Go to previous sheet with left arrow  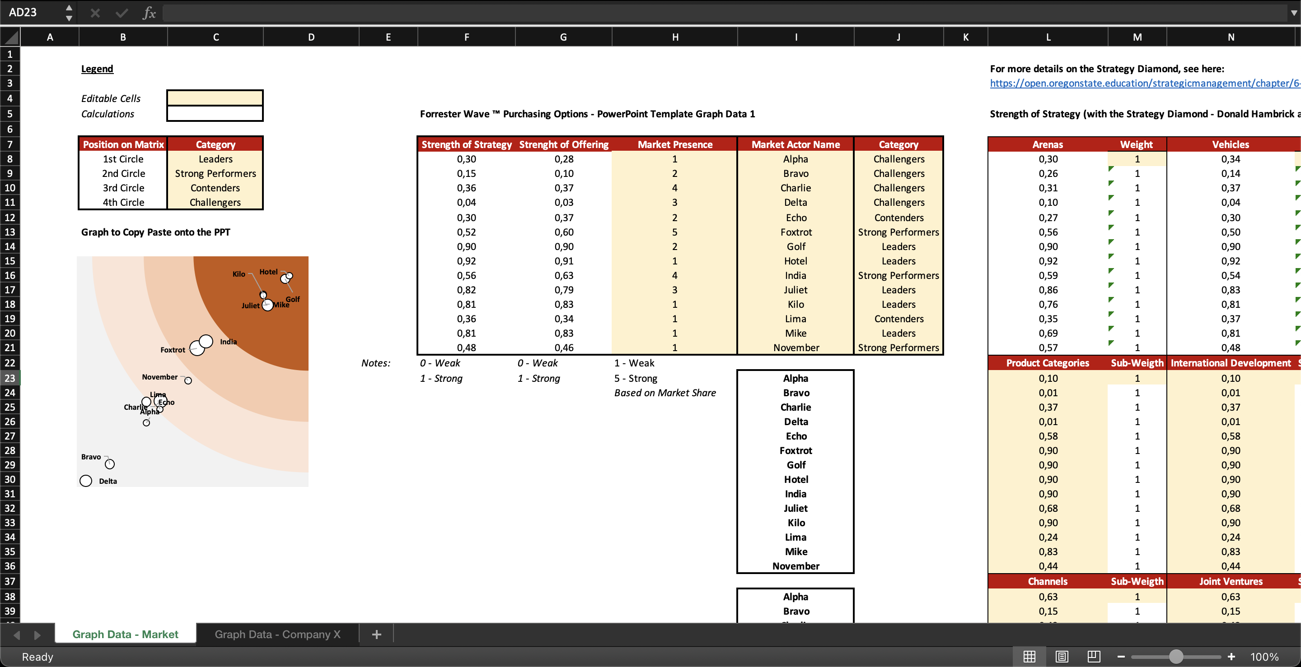click(17, 635)
